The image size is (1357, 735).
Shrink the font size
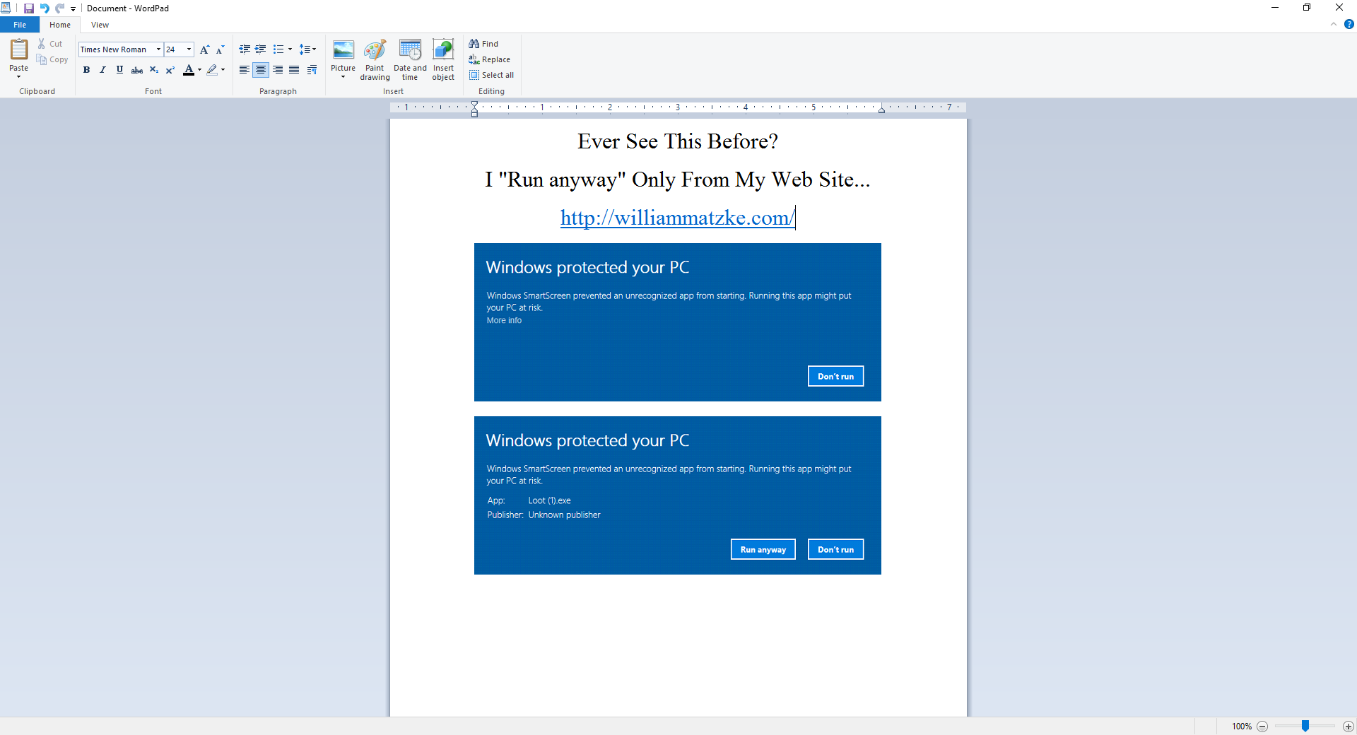(x=221, y=49)
